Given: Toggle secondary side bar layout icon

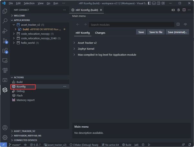Looking at the screenshot, I should [x=158, y=3].
